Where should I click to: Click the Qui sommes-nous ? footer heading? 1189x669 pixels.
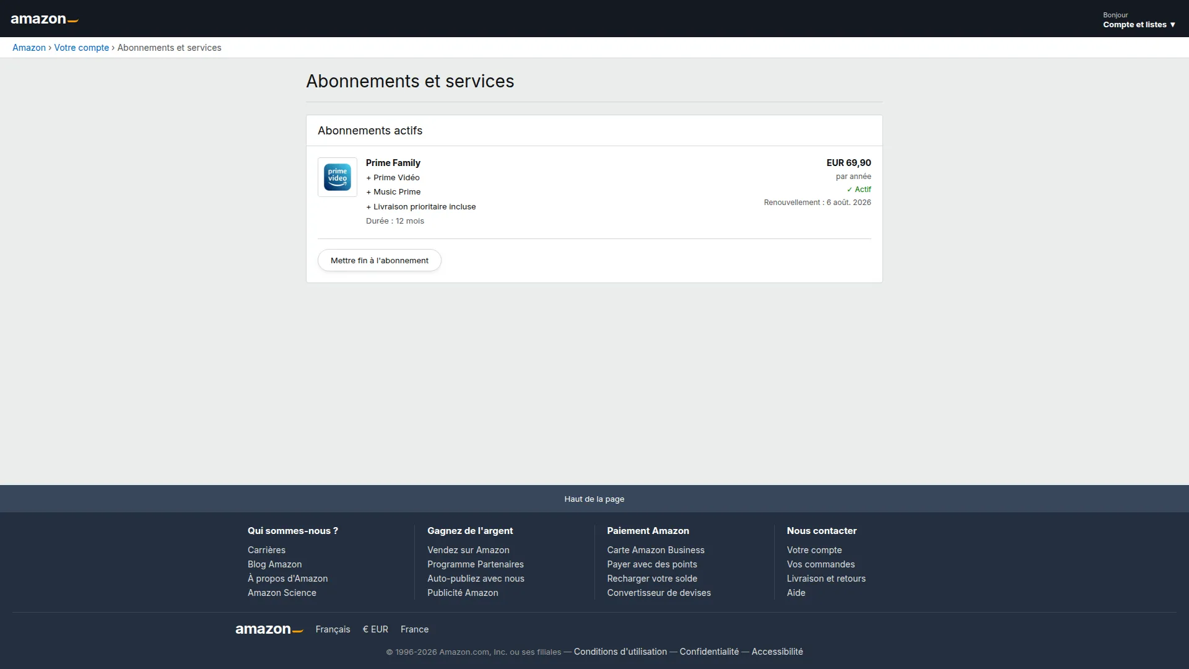293,531
